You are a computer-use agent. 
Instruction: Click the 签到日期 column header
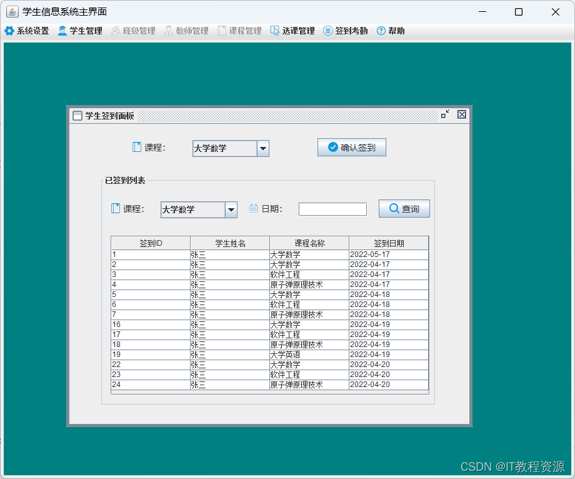coord(389,243)
